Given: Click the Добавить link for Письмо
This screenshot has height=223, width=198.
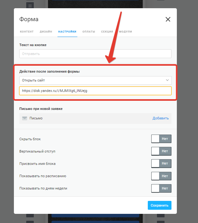Looking at the screenshot, I should pos(160,118).
